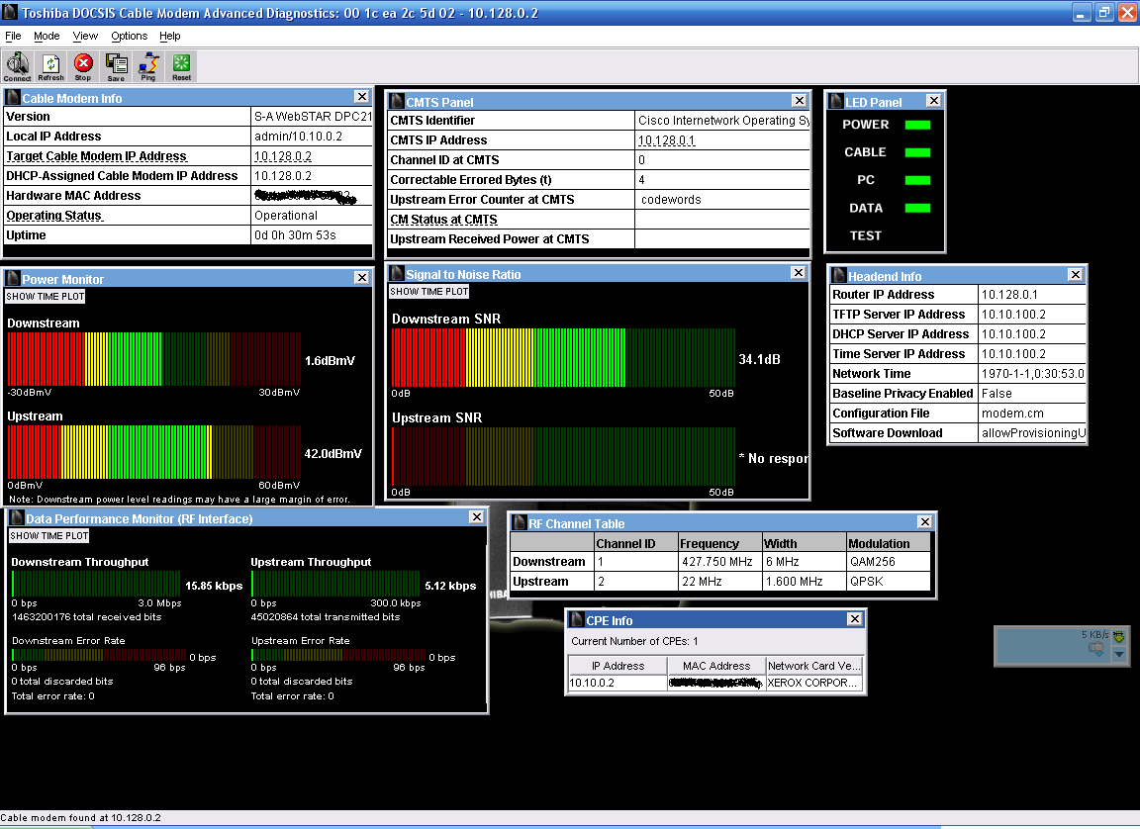Click the Power Monitor title icon

pos(12,278)
